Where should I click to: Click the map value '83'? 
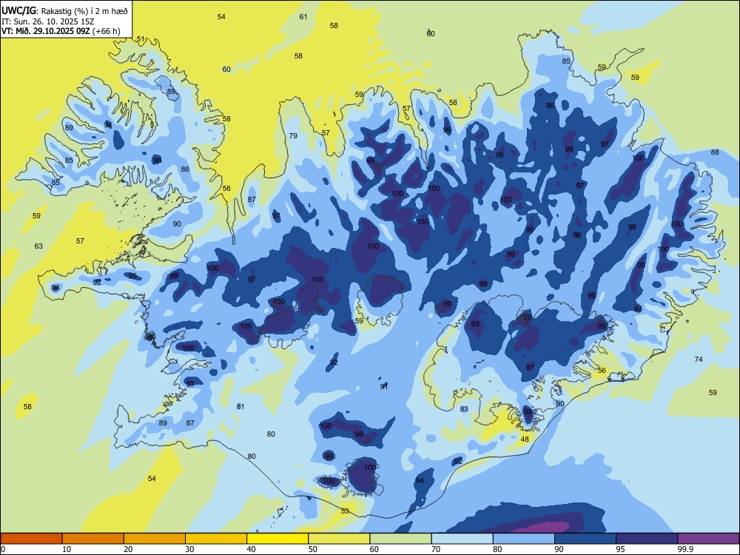click(464, 409)
